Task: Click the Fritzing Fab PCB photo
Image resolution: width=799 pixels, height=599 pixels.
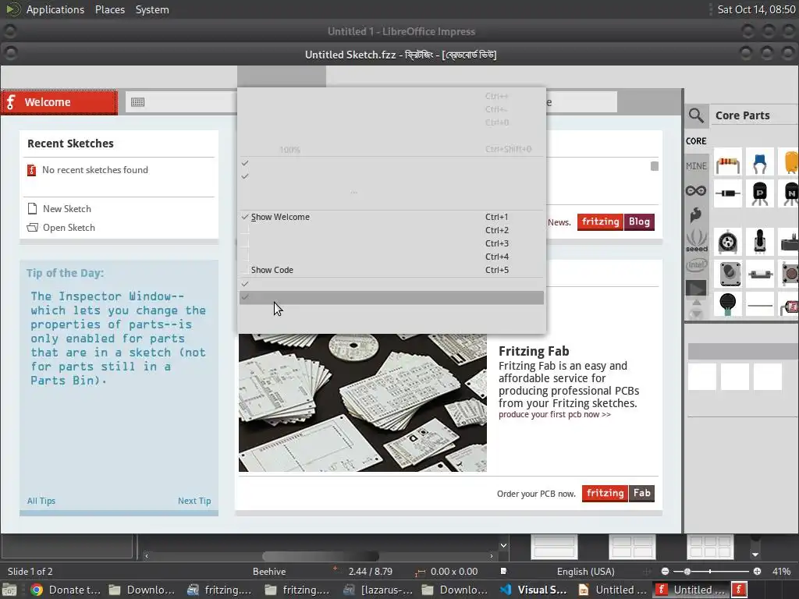Action: 363,402
